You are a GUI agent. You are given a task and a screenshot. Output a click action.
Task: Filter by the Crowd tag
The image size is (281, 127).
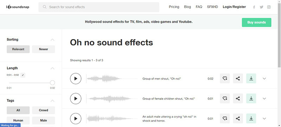tap(43, 110)
